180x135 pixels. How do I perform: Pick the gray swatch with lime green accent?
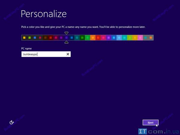[29, 38]
